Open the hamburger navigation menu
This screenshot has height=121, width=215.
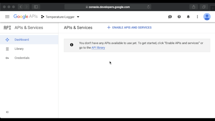[7, 17]
